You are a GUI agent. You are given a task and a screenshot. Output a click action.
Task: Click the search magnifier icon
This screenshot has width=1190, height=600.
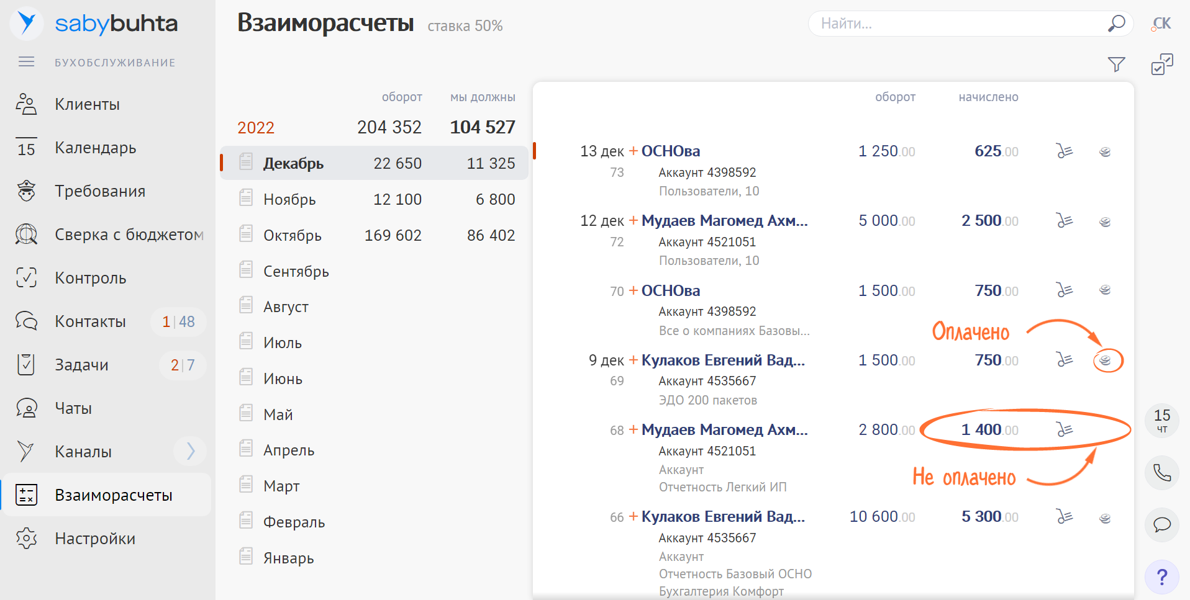click(x=1116, y=24)
